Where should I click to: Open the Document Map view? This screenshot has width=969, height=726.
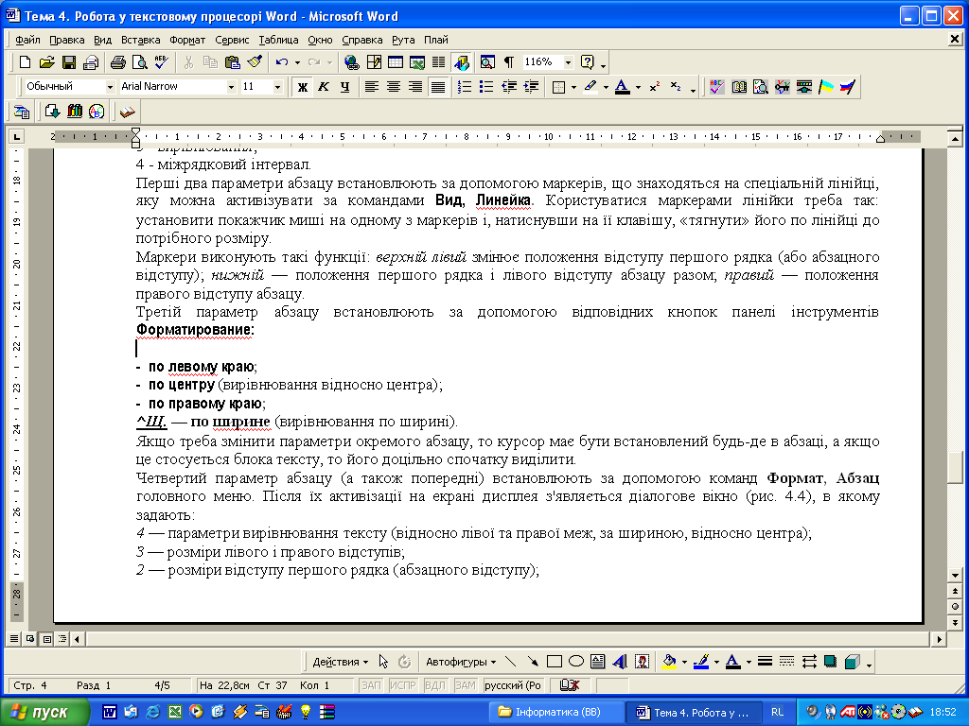click(x=487, y=62)
